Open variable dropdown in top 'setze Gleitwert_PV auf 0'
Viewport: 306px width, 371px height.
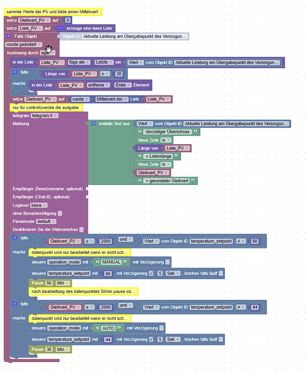pyautogui.click(x=35, y=20)
